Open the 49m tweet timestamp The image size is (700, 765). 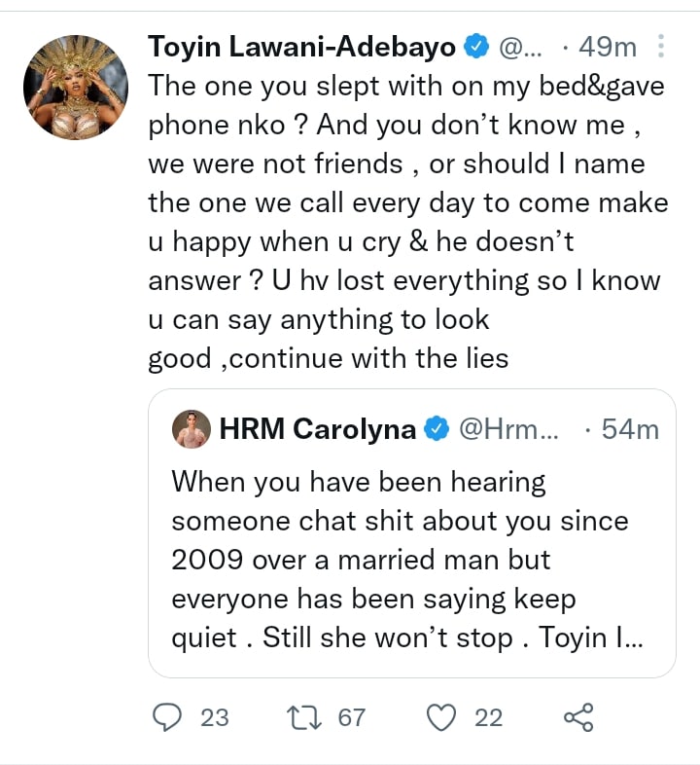(607, 46)
